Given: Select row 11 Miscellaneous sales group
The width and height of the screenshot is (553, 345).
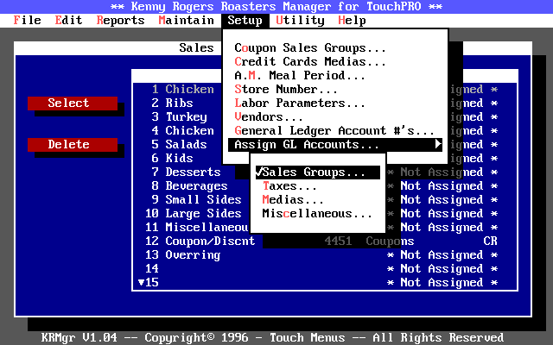Looking at the screenshot, I should click(x=197, y=227).
